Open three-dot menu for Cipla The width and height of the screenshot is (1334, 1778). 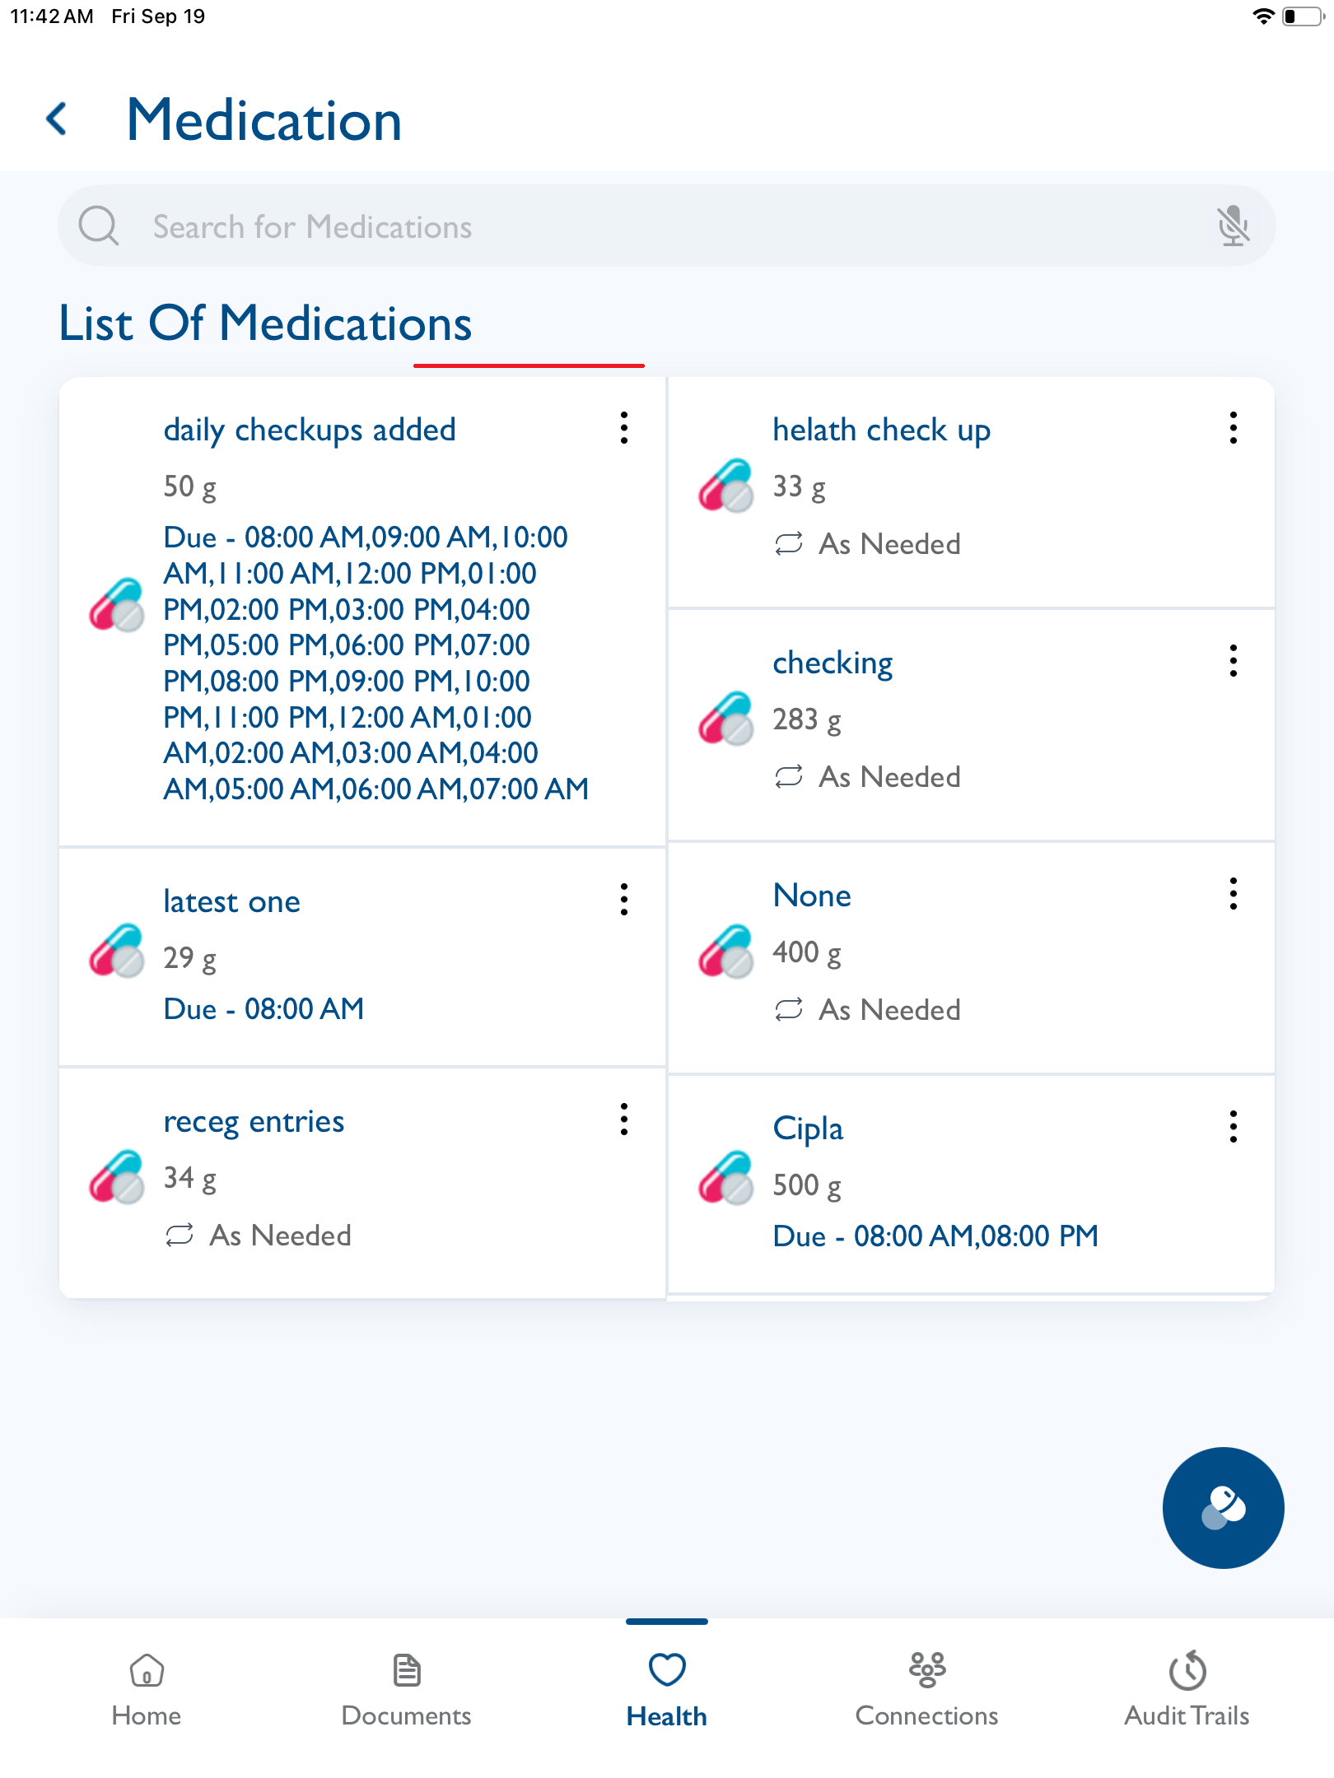pyautogui.click(x=1233, y=1127)
